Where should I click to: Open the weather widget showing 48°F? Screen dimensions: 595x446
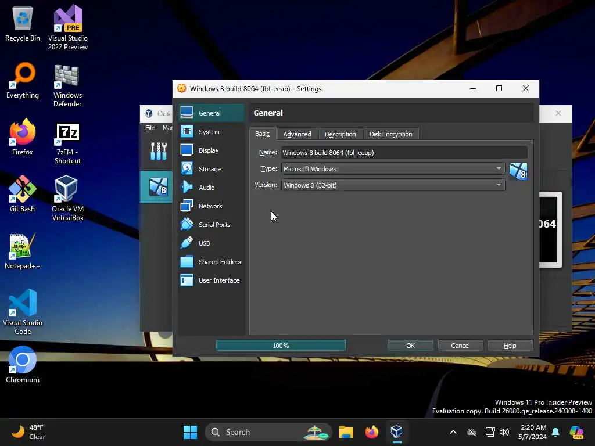point(28,432)
